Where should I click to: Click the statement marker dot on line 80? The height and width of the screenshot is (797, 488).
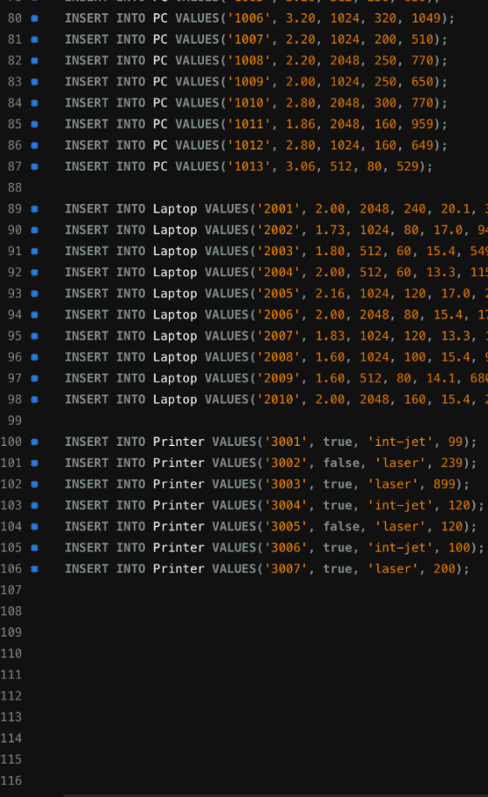coord(35,18)
